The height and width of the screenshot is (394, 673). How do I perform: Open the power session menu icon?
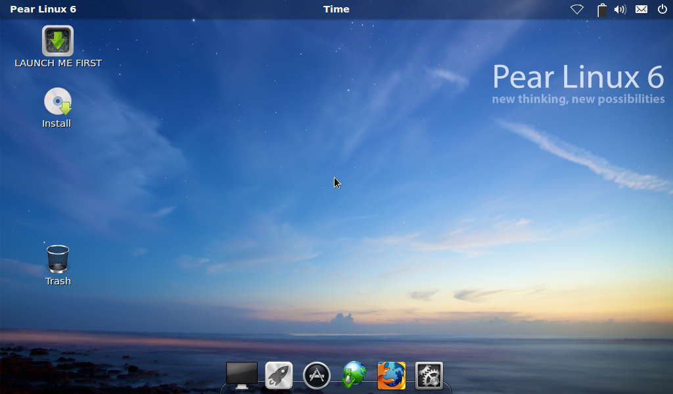coord(662,9)
